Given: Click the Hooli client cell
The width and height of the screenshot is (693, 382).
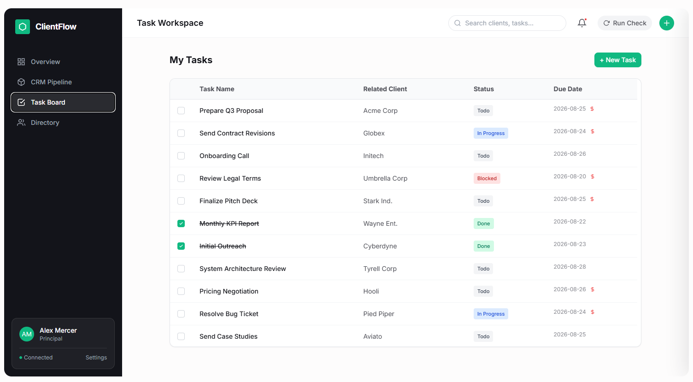Looking at the screenshot, I should [x=371, y=291].
